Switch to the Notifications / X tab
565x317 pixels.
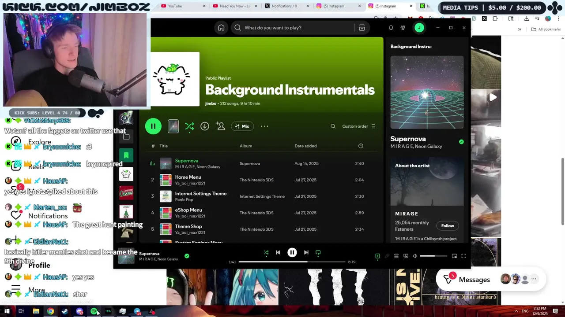click(x=287, y=6)
